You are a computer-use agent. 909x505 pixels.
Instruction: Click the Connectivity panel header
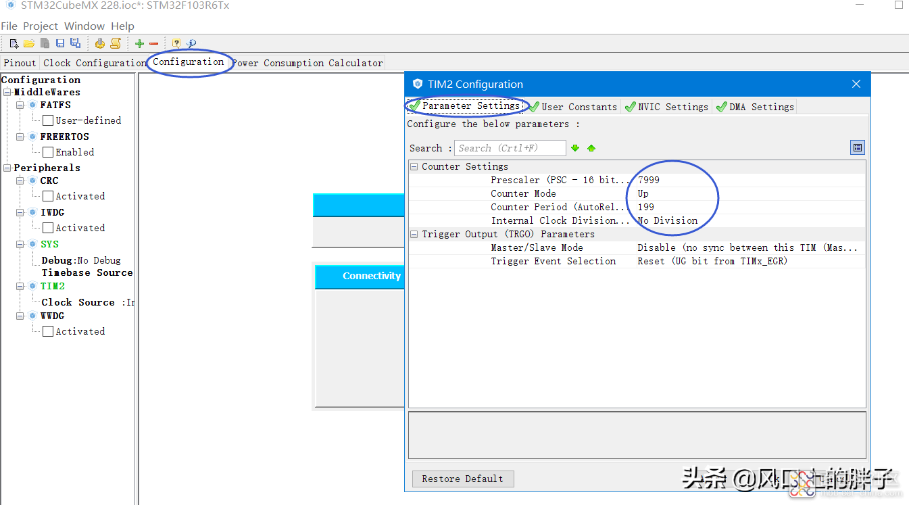pos(360,276)
